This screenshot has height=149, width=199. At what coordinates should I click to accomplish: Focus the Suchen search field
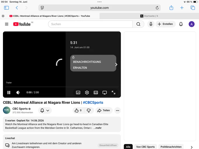pos(90,24)
